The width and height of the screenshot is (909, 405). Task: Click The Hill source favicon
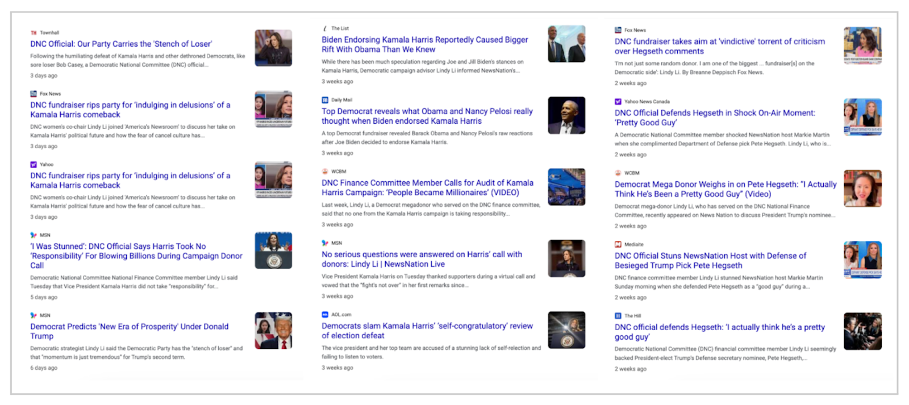pos(618,316)
